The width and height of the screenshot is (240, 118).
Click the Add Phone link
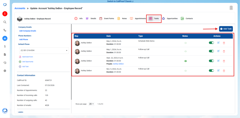pos(24,39)
